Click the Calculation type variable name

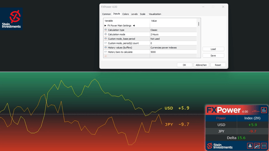coord(116,30)
